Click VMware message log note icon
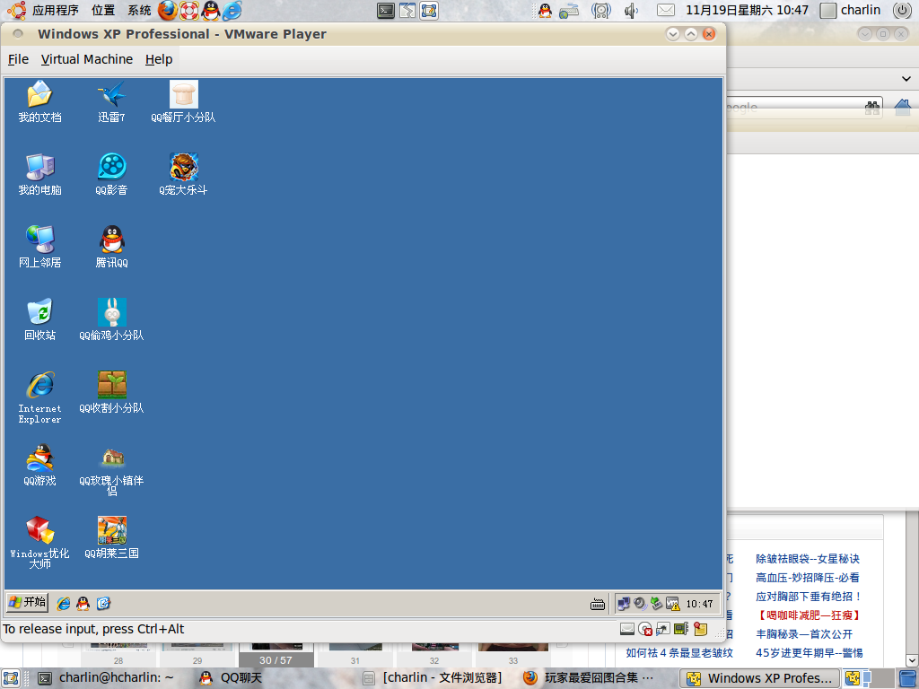 [700, 629]
